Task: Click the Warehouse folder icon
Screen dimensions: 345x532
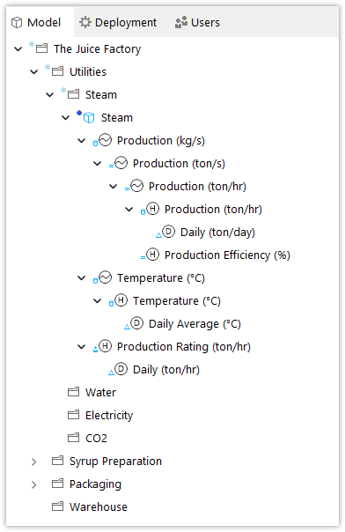Action: tap(57, 506)
